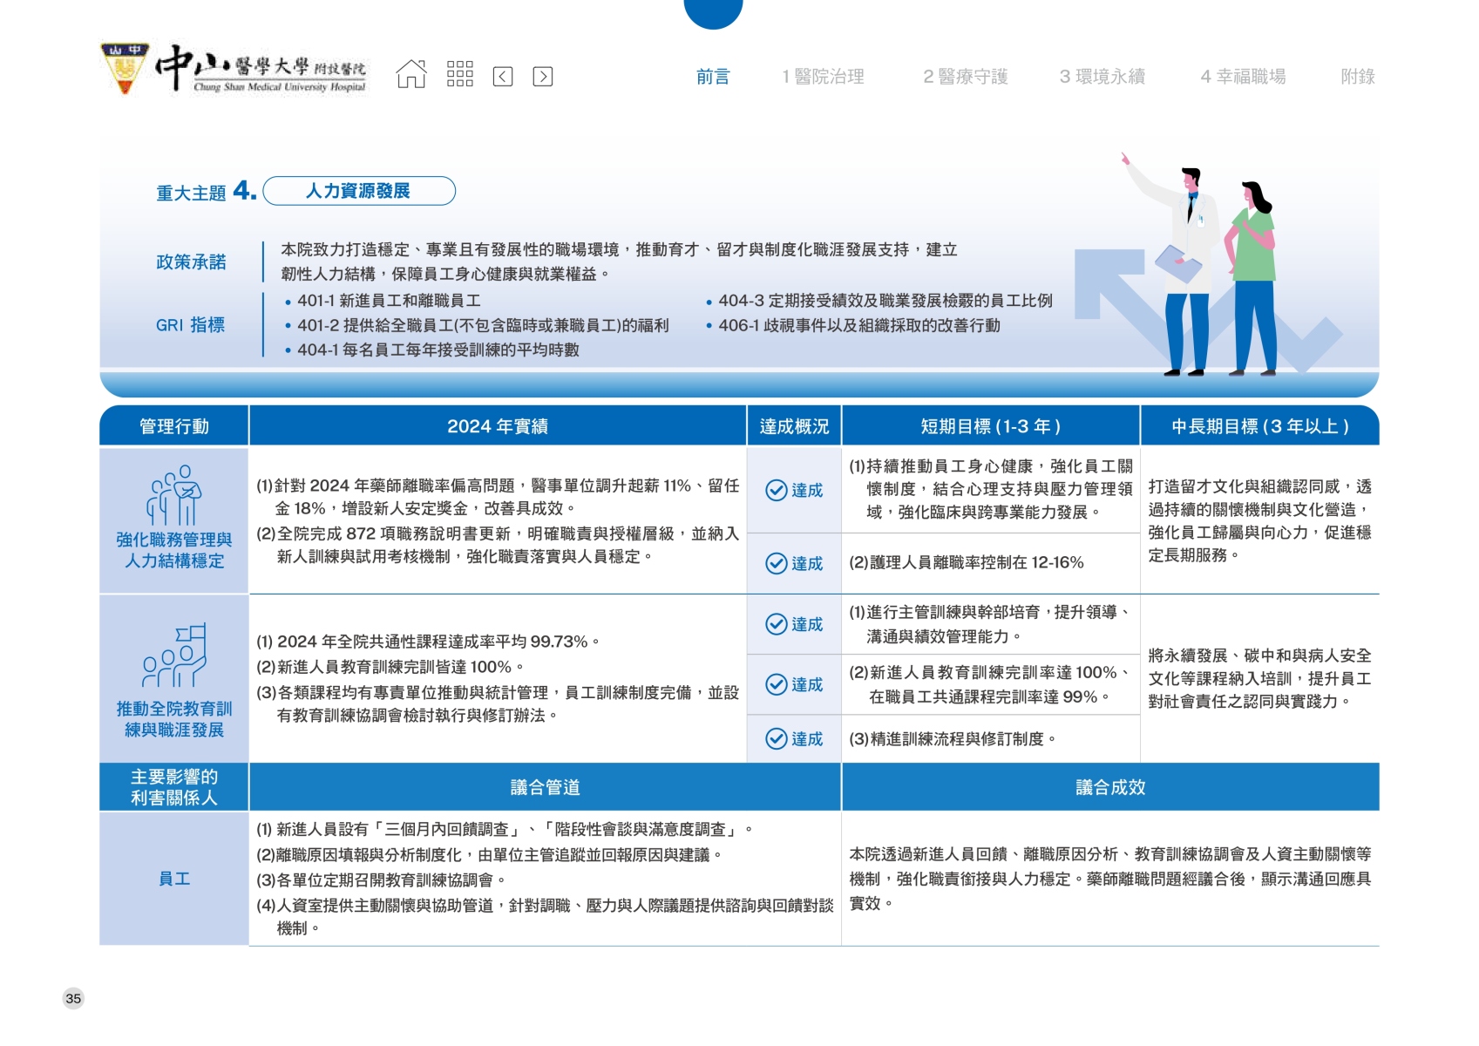Open the 附錄 appendix tab

pos(1357,77)
